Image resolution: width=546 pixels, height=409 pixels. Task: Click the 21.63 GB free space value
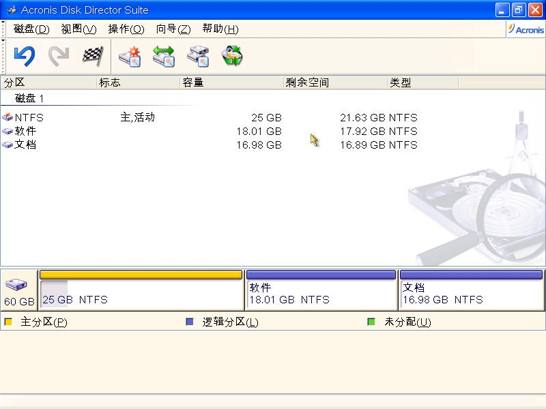click(x=363, y=117)
